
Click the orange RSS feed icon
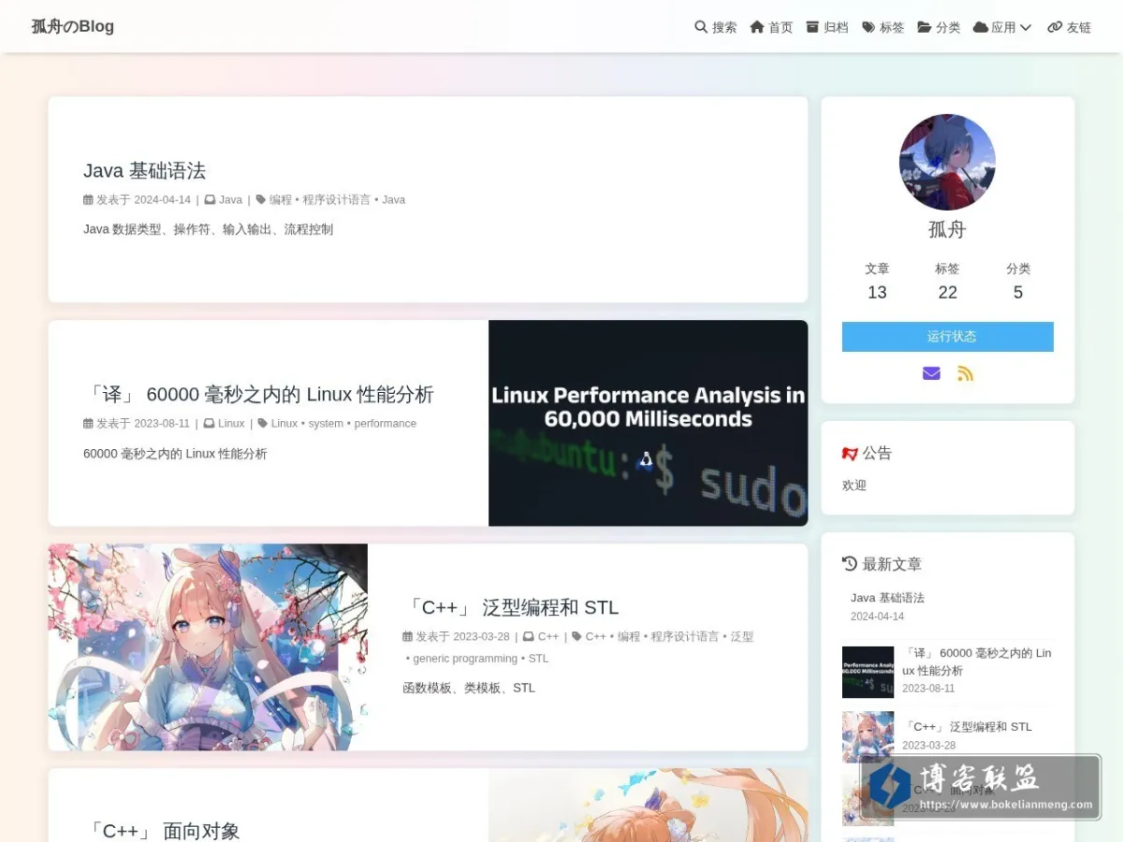tap(966, 373)
